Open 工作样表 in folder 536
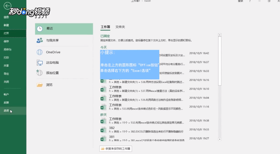This screenshot has width=280, height=154. (x=115, y=96)
